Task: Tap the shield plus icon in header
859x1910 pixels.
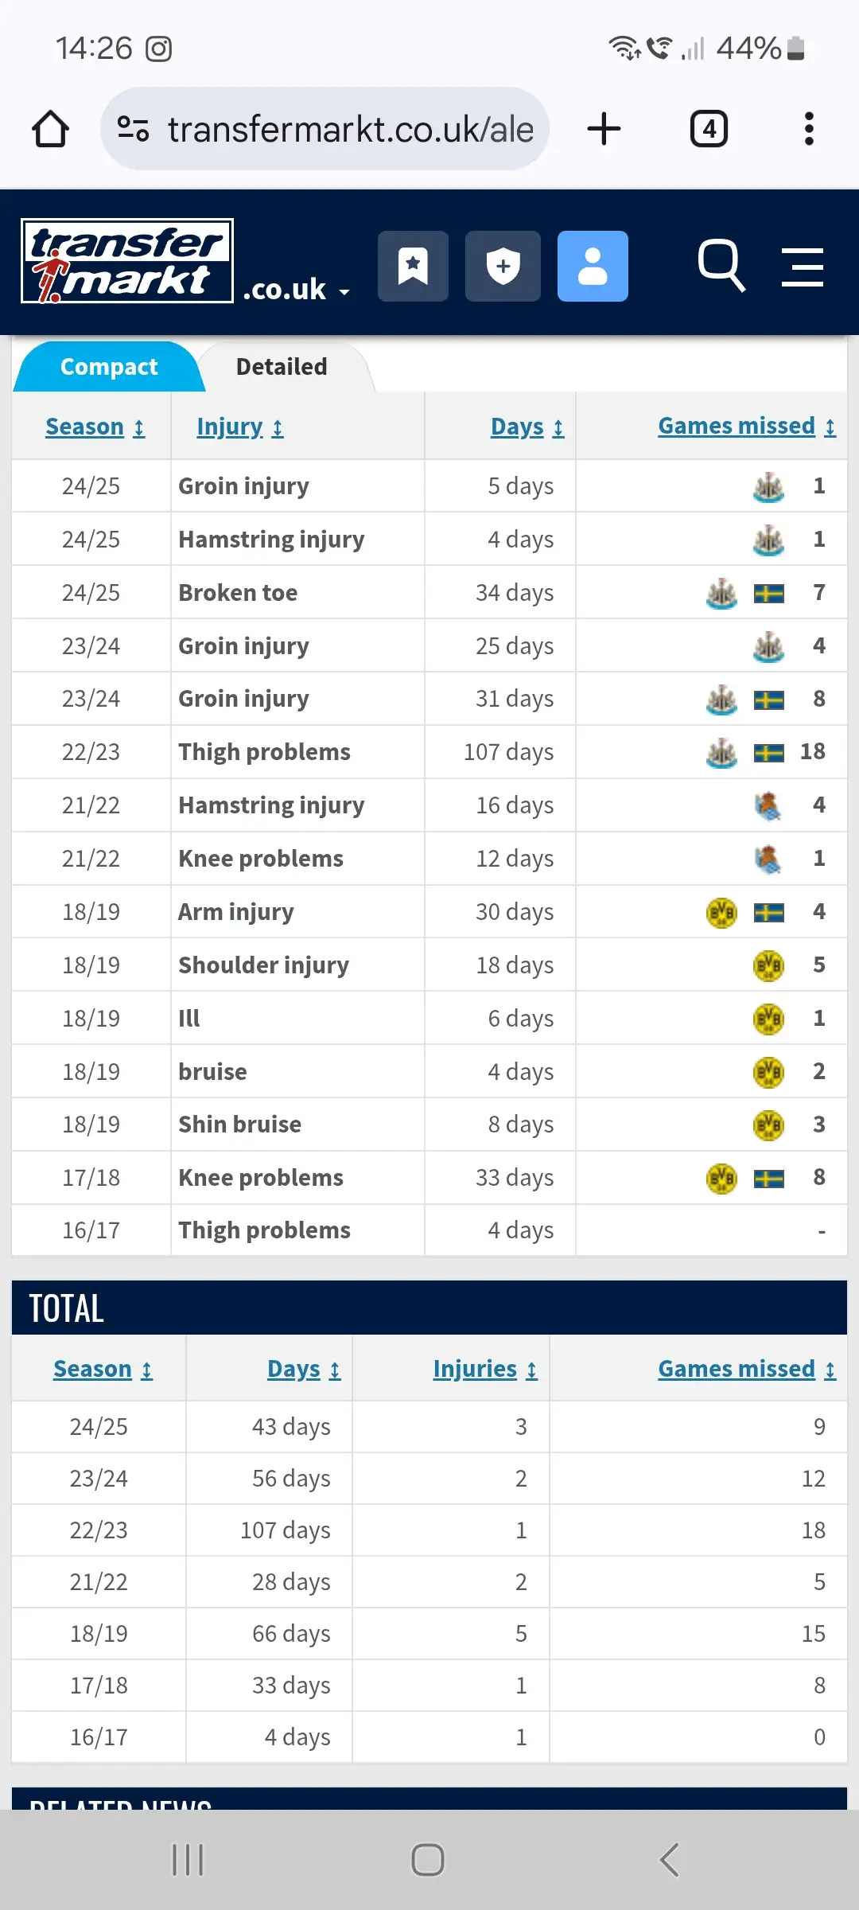Action: coord(503,267)
